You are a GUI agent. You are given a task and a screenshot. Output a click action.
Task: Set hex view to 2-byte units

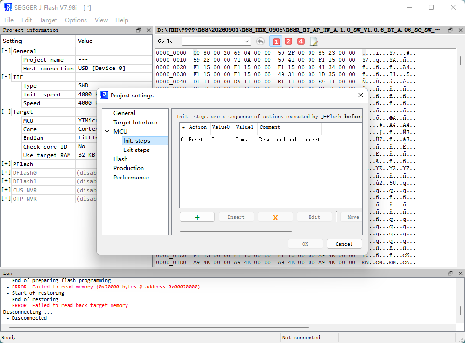(288, 41)
